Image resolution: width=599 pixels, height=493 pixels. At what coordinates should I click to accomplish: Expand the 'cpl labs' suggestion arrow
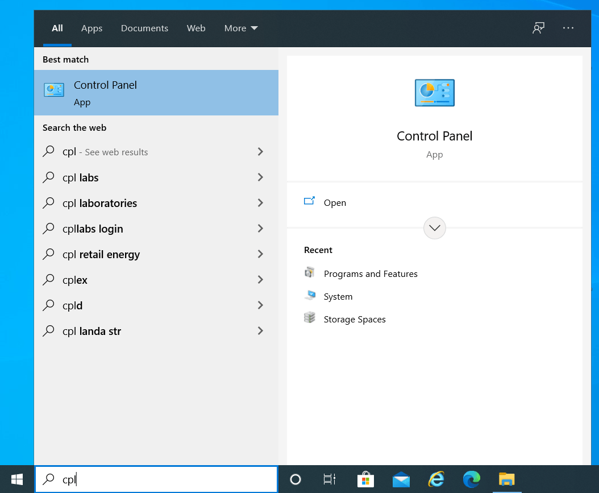tap(260, 177)
